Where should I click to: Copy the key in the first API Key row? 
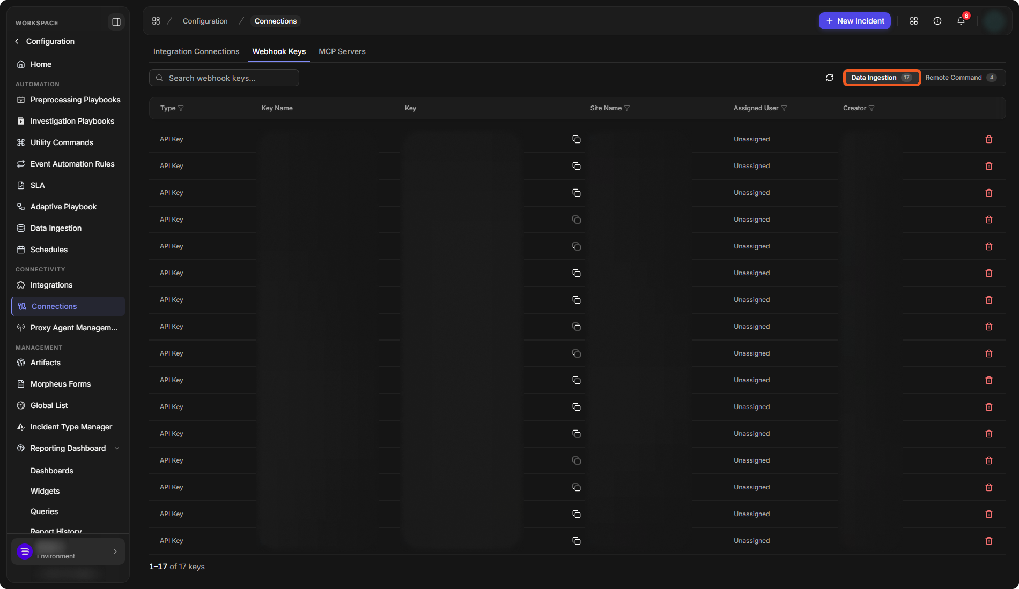tap(577, 139)
